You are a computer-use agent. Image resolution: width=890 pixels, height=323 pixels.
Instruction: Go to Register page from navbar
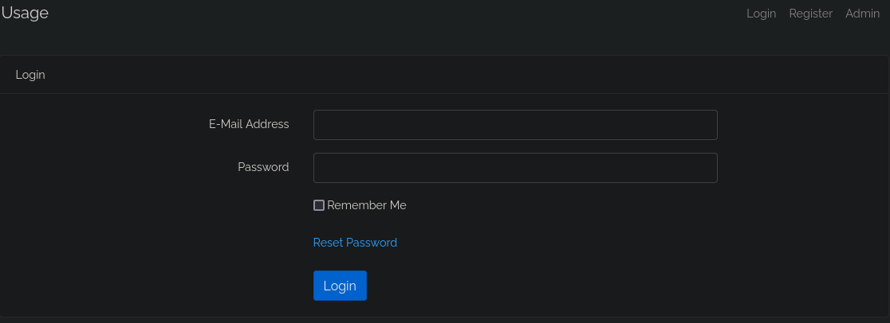(810, 14)
